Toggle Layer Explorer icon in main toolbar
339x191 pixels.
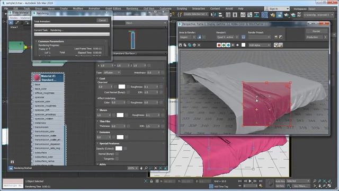[x=235, y=15]
